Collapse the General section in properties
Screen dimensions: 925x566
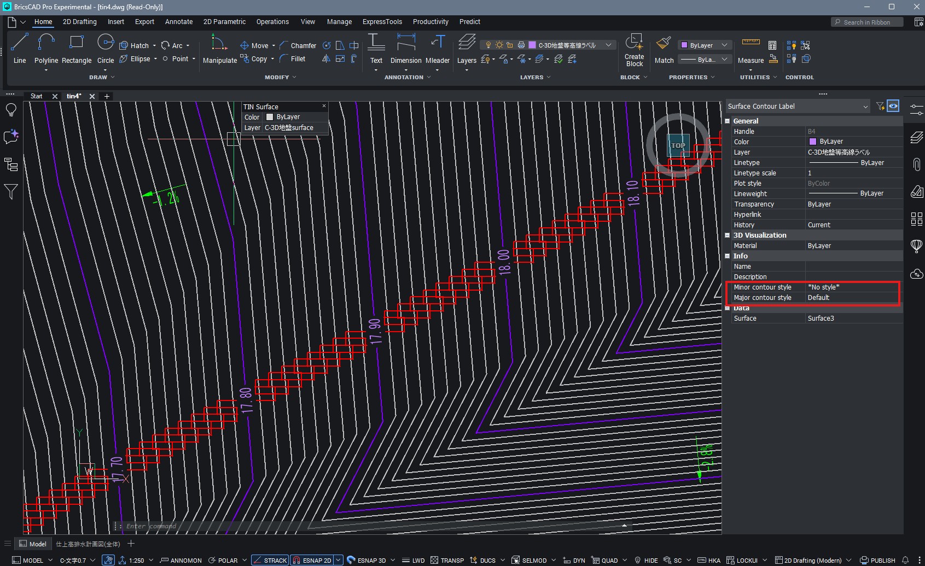pyautogui.click(x=728, y=121)
